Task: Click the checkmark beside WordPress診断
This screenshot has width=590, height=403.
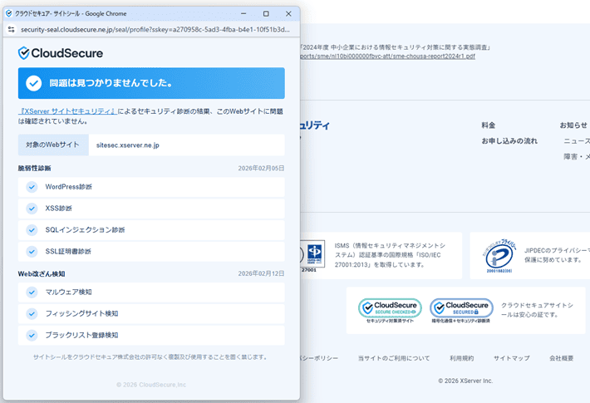Action: point(32,186)
